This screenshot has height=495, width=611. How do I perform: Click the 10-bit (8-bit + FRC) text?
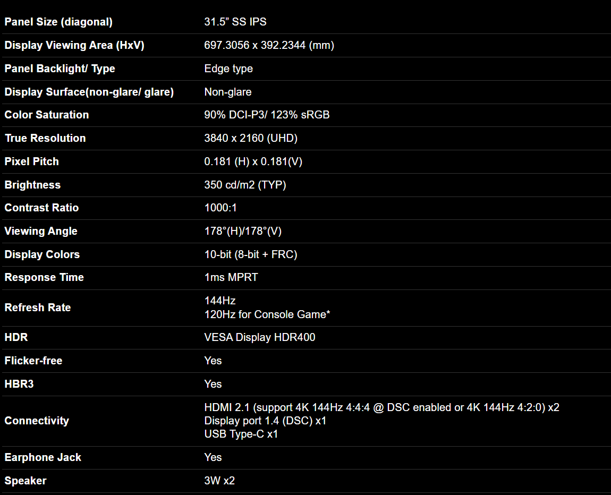tap(251, 255)
